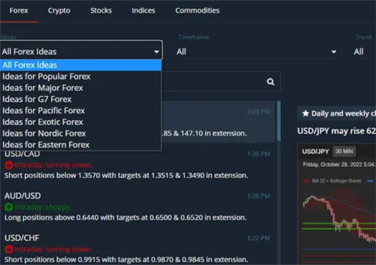This screenshot has width=376, height=265.
Task: Open the Trend All dropdown
Action: click(365, 51)
